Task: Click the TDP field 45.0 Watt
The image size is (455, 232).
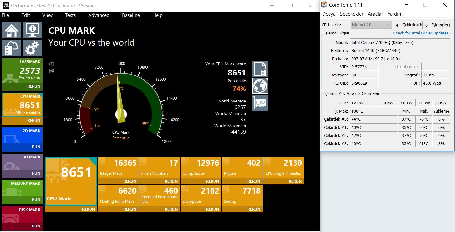Action: pyautogui.click(x=436, y=83)
